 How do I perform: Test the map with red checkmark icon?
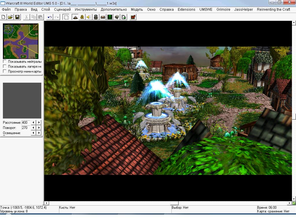pos(133,17)
